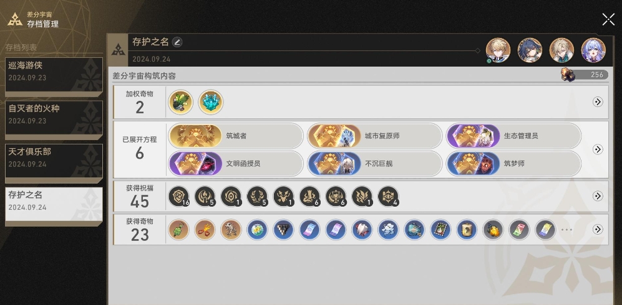Select the cyan crystal weighted curio icon
The height and width of the screenshot is (305, 622).
click(211, 102)
